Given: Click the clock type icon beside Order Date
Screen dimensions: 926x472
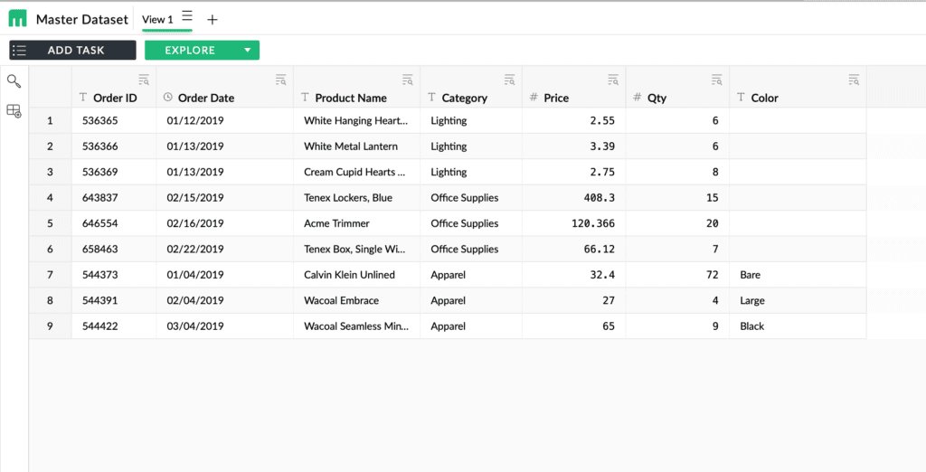Looking at the screenshot, I should tap(167, 97).
